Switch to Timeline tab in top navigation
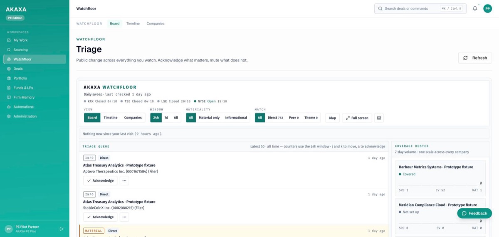Screen dimensions: 499x237 click(x=133, y=24)
